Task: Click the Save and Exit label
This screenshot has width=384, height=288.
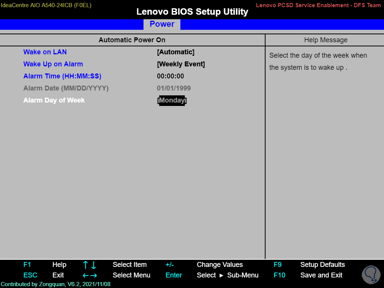Action: click(321, 275)
